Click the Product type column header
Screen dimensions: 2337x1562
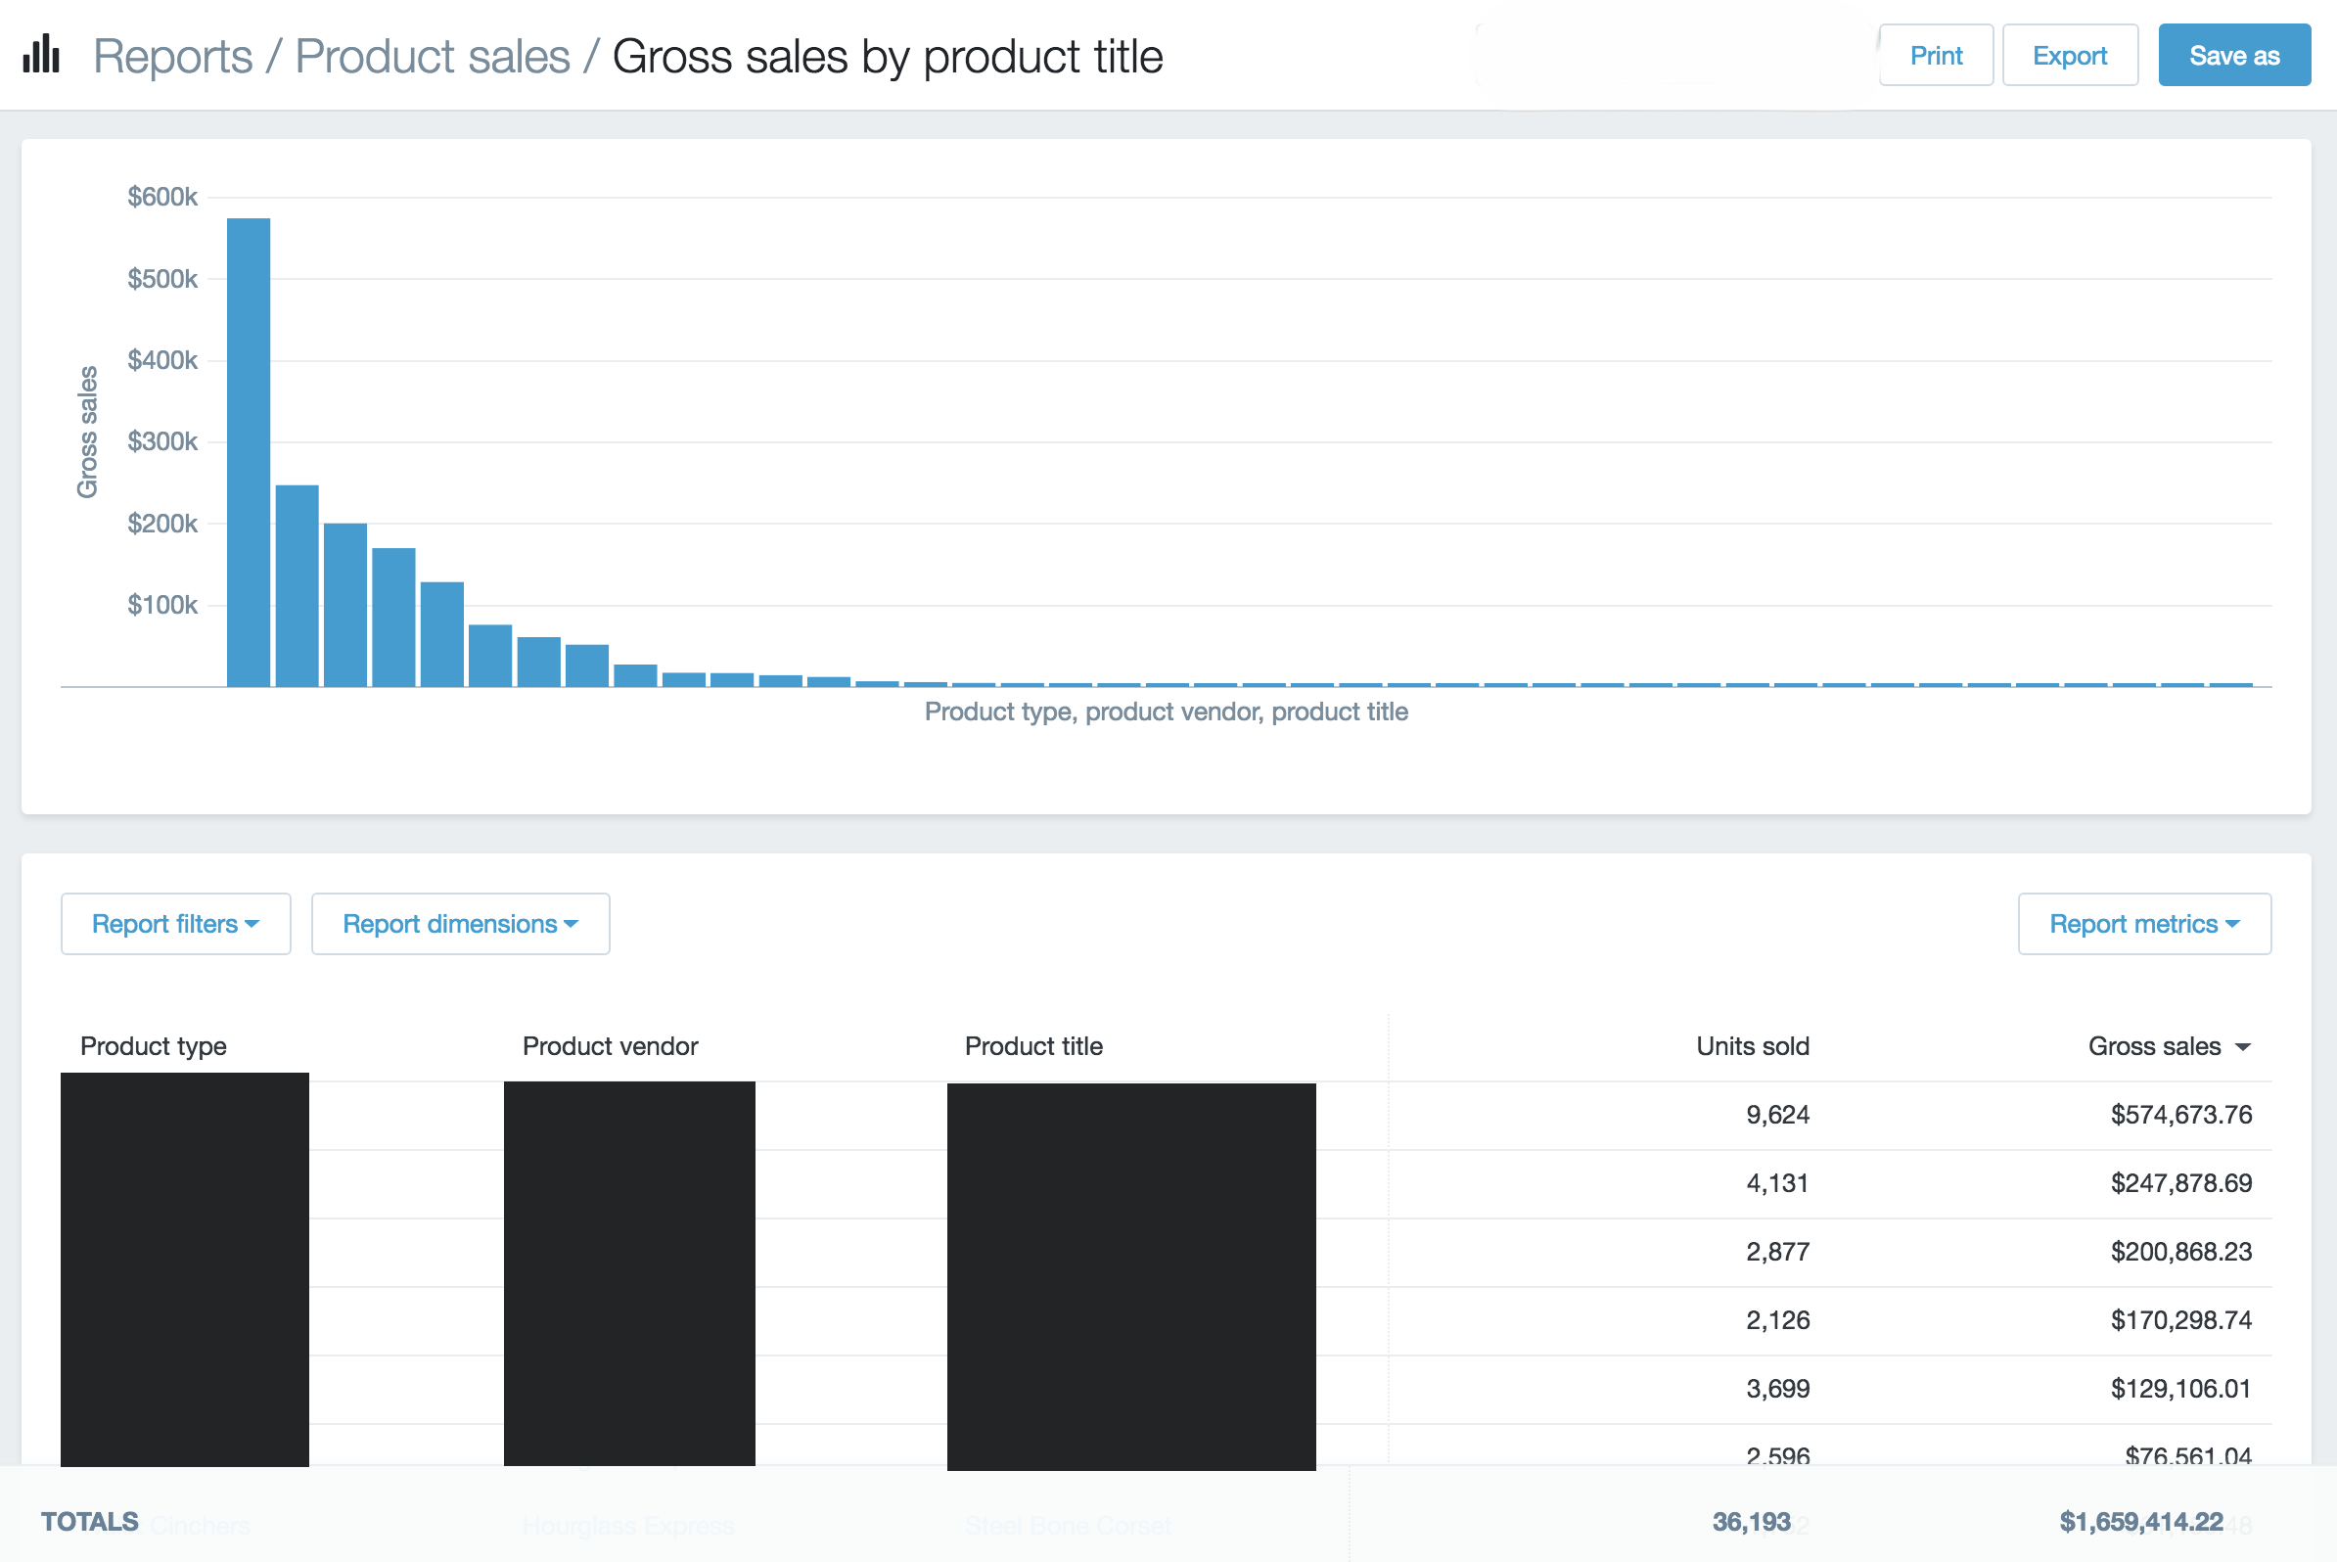click(154, 1046)
